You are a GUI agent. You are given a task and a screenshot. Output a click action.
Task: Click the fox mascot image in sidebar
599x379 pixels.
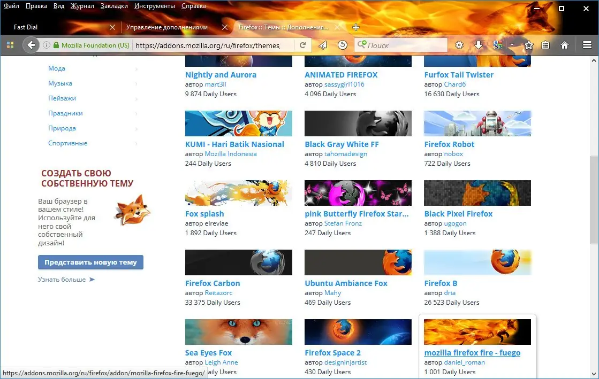pos(133,211)
